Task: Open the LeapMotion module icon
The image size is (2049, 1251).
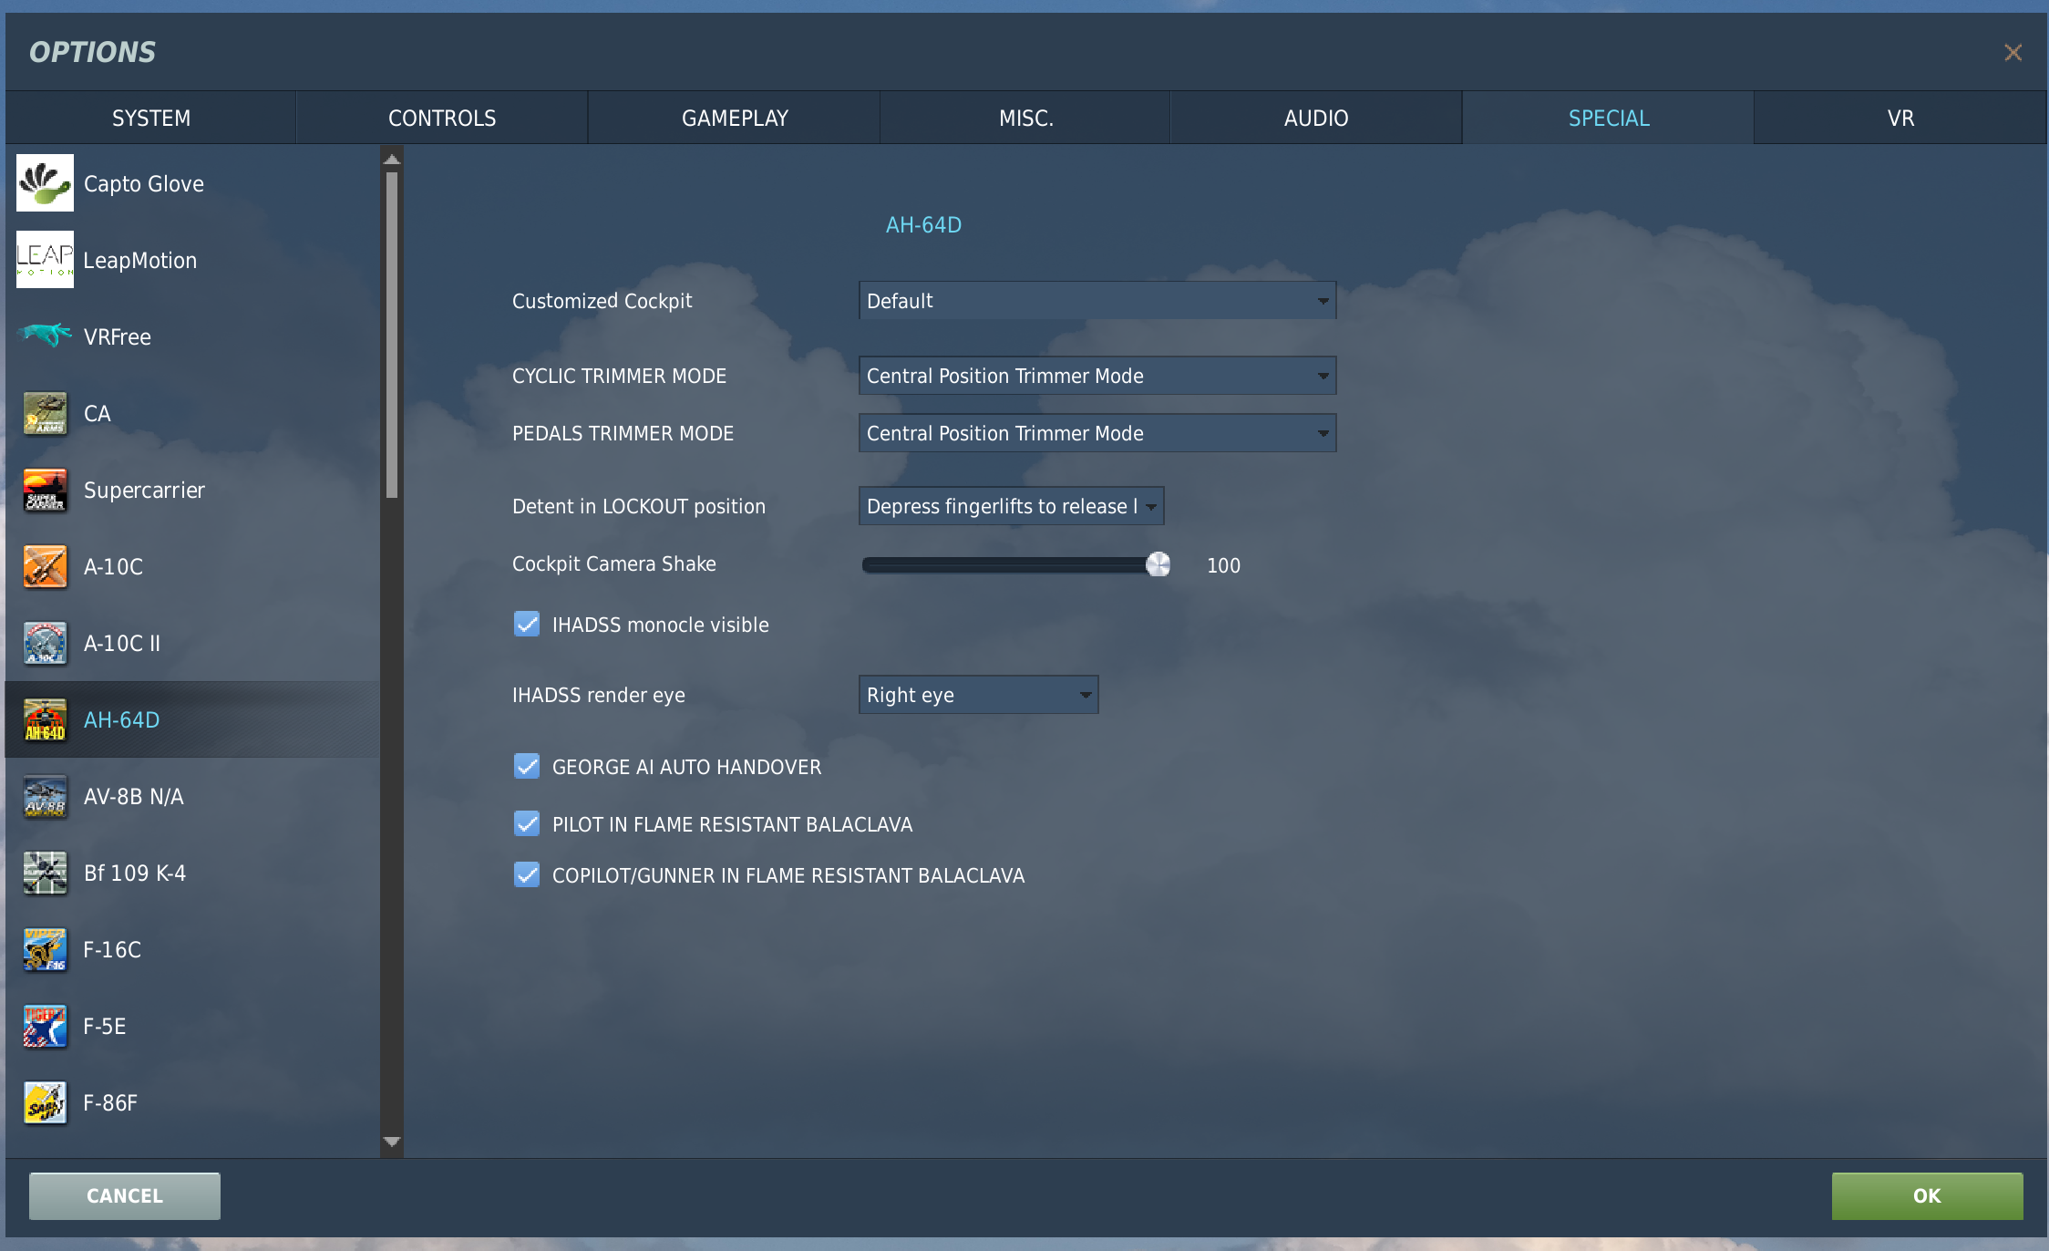Action: (x=45, y=260)
